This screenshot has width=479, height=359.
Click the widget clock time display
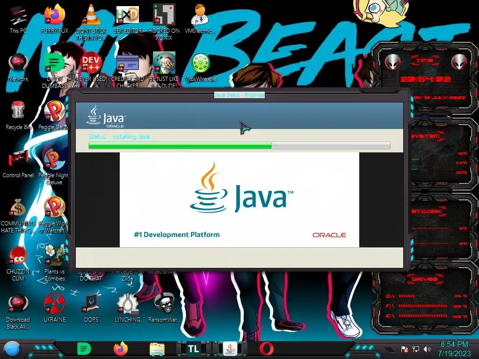[425, 79]
